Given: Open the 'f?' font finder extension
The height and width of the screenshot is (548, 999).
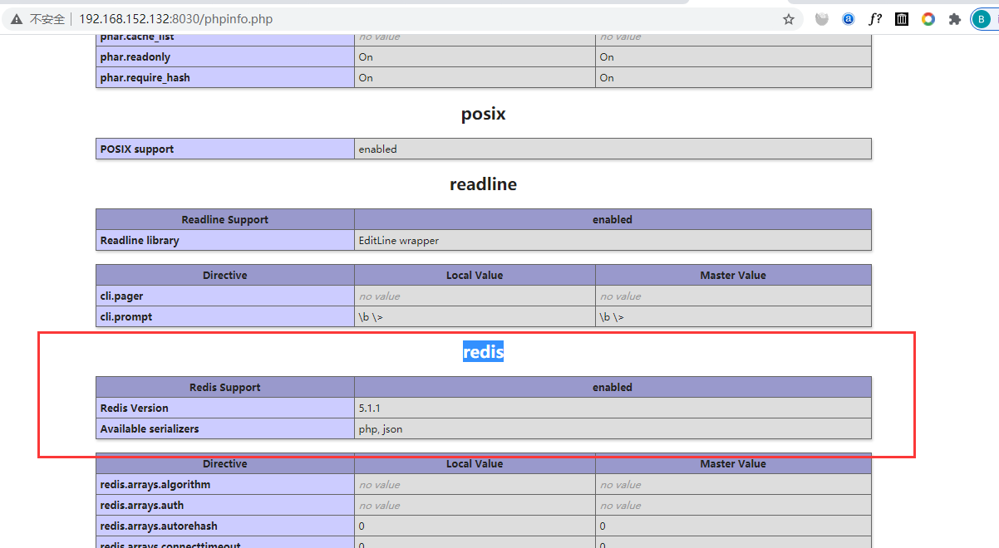Looking at the screenshot, I should point(875,19).
